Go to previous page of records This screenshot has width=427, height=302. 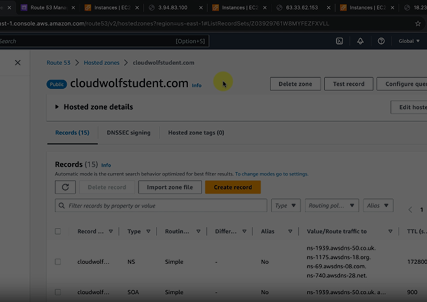pyautogui.click(x=410, y=210)
